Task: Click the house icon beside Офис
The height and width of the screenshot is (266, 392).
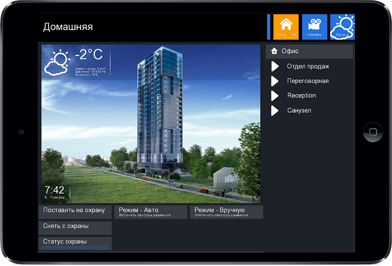Action: point(274,51)
